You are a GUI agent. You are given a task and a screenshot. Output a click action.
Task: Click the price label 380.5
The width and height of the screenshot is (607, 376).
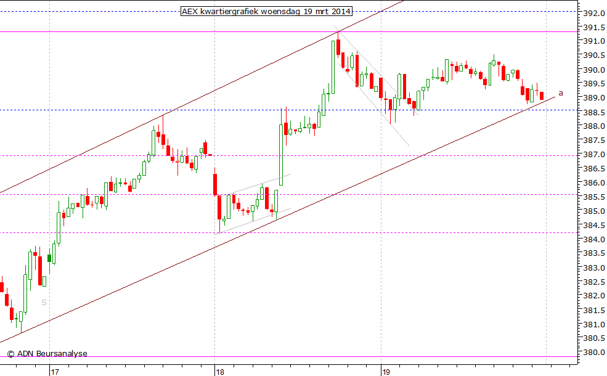coord(594,338)
